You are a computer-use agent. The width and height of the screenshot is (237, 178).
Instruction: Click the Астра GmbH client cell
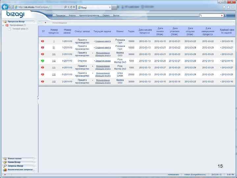tap(120, 74)
